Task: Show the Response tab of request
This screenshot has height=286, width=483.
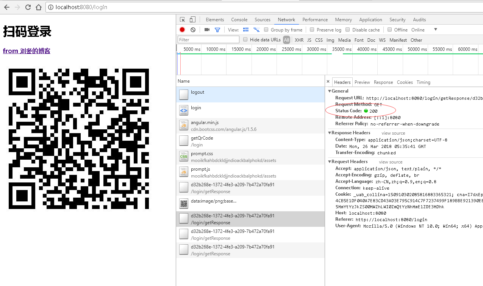Action: pyautogui.click(x=383, y=82)
